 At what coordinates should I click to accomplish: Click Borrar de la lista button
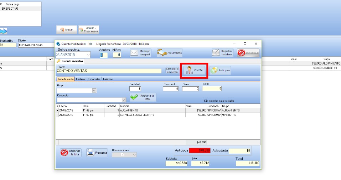point(71,153)
